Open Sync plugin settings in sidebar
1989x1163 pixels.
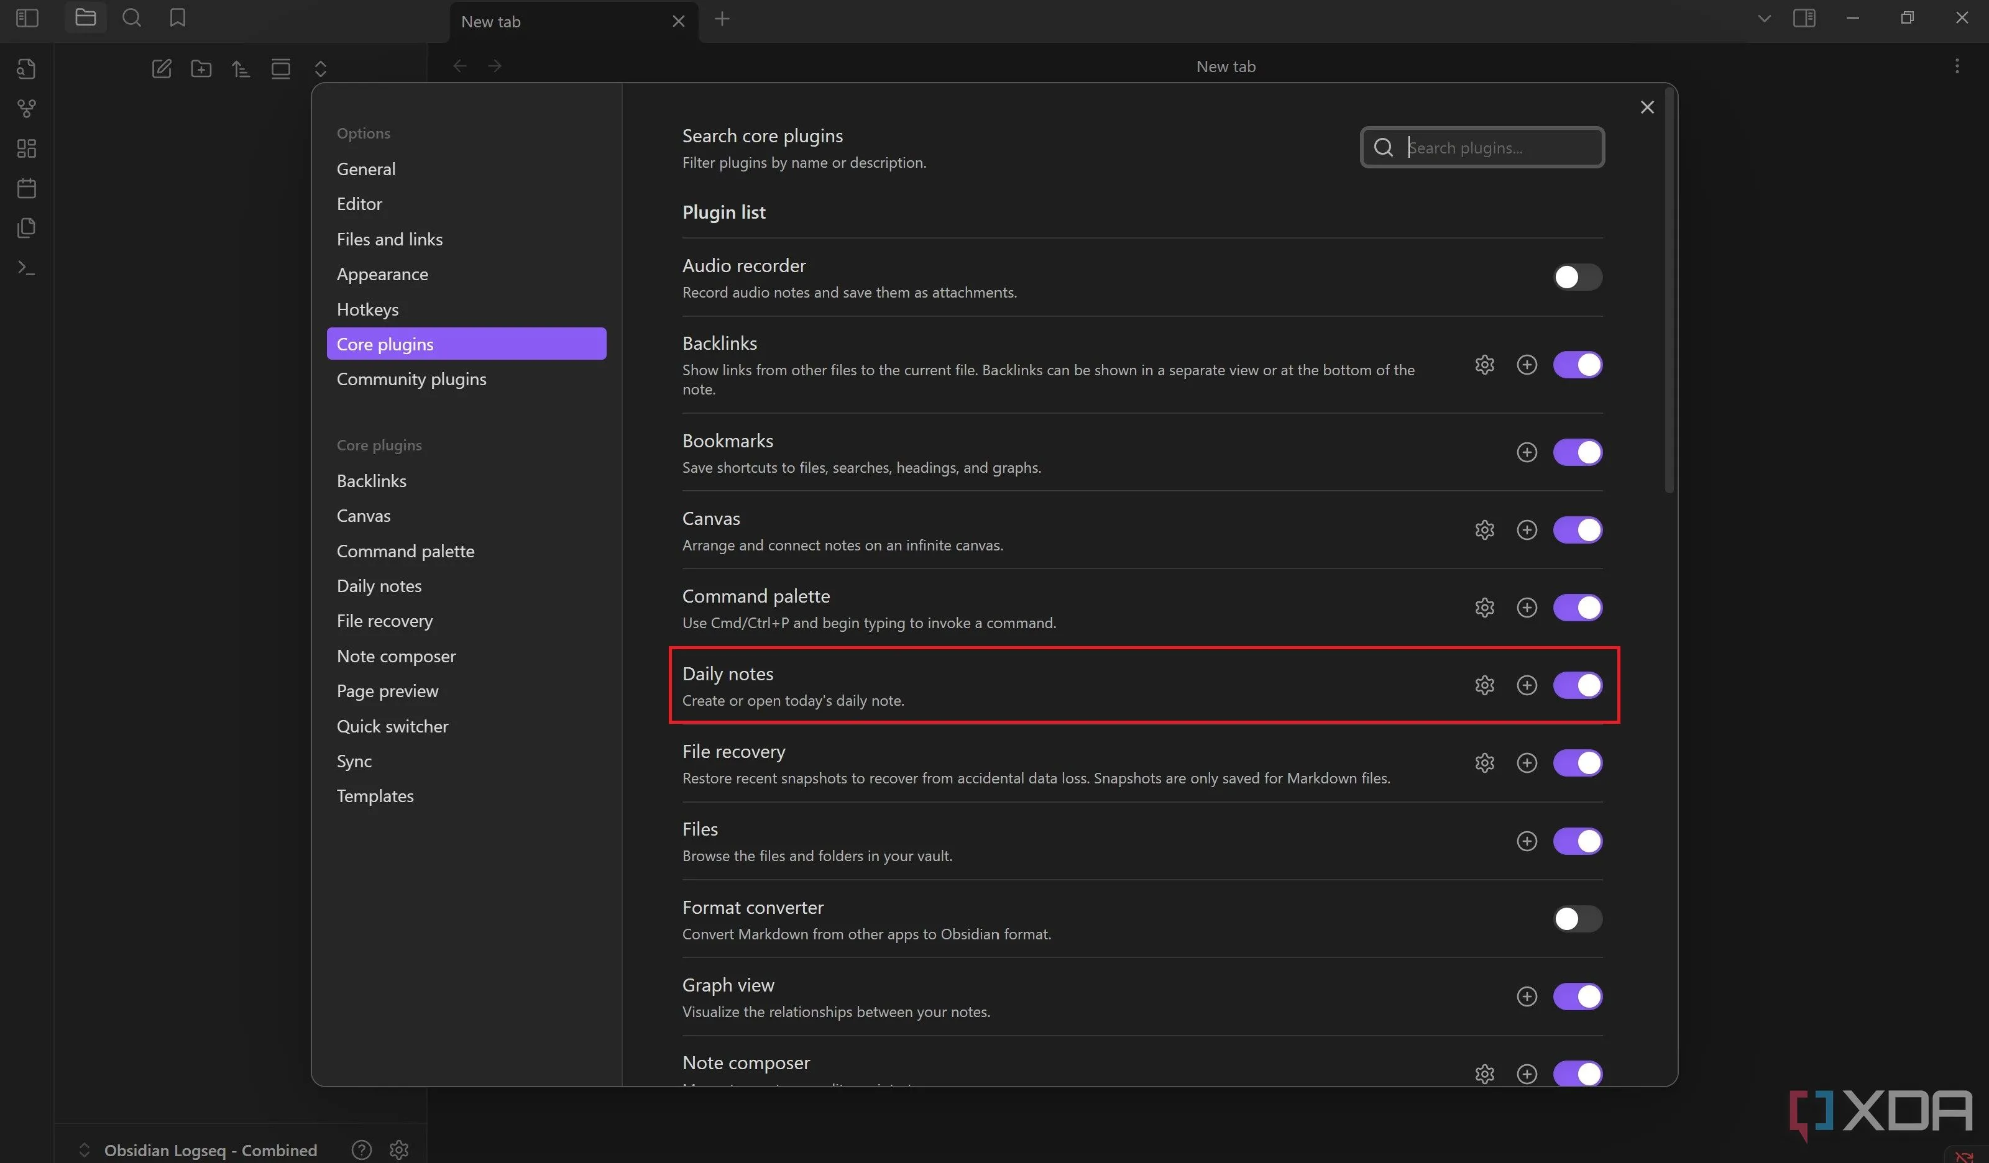(466, 762)
